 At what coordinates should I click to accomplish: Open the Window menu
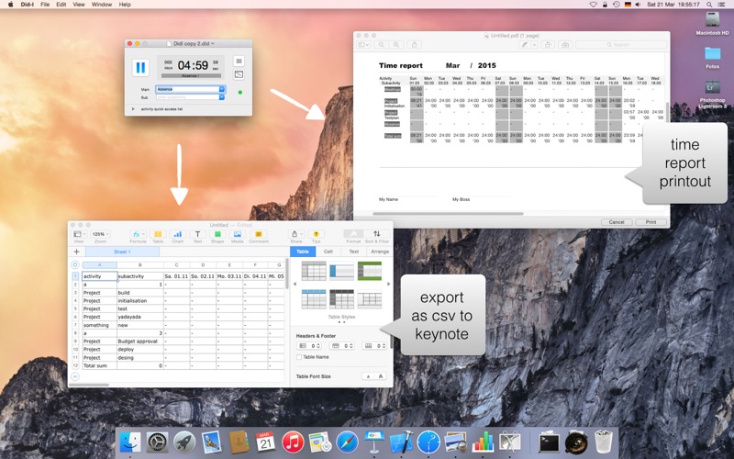point(102,5)
